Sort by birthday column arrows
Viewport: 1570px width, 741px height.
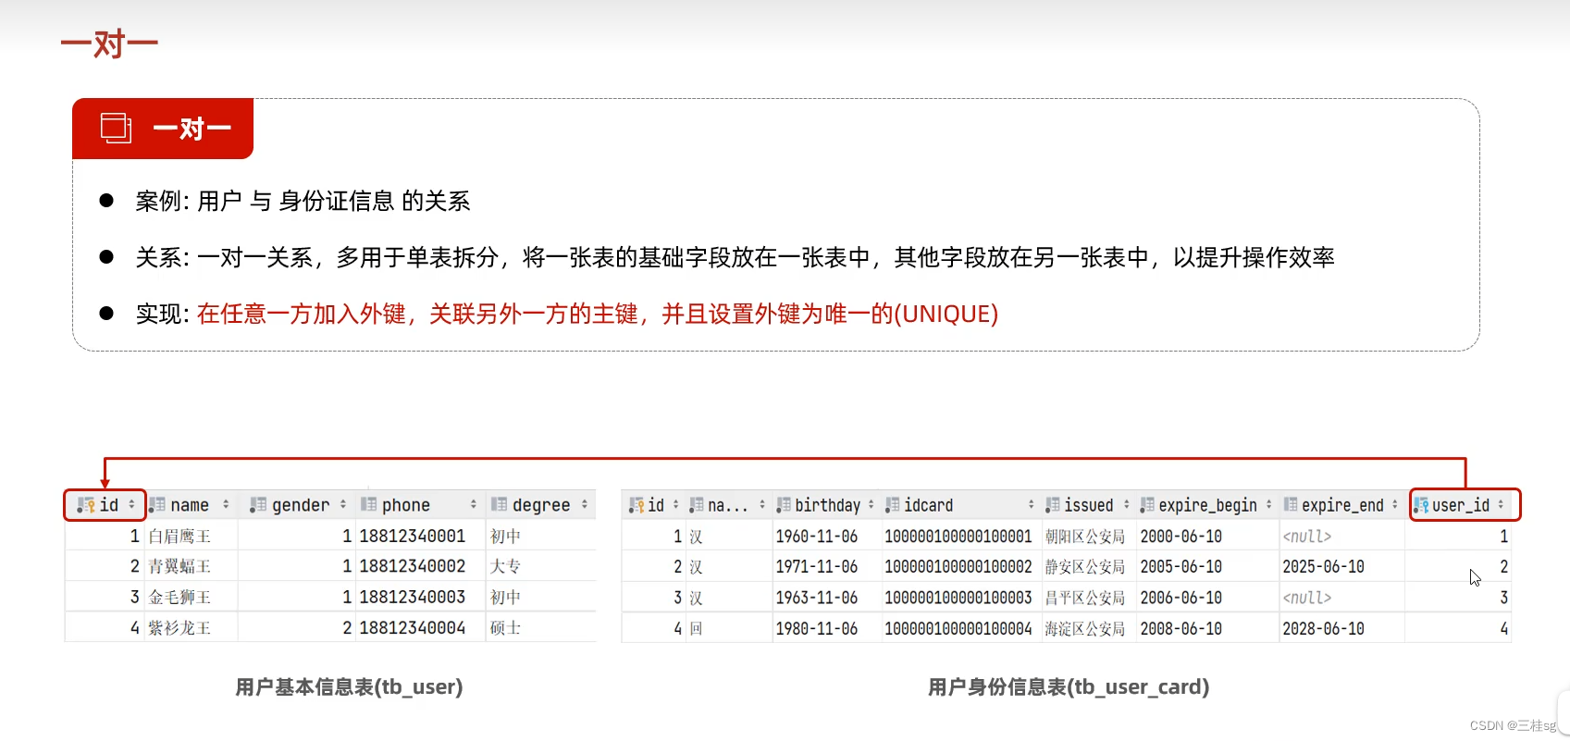[872, 505]
